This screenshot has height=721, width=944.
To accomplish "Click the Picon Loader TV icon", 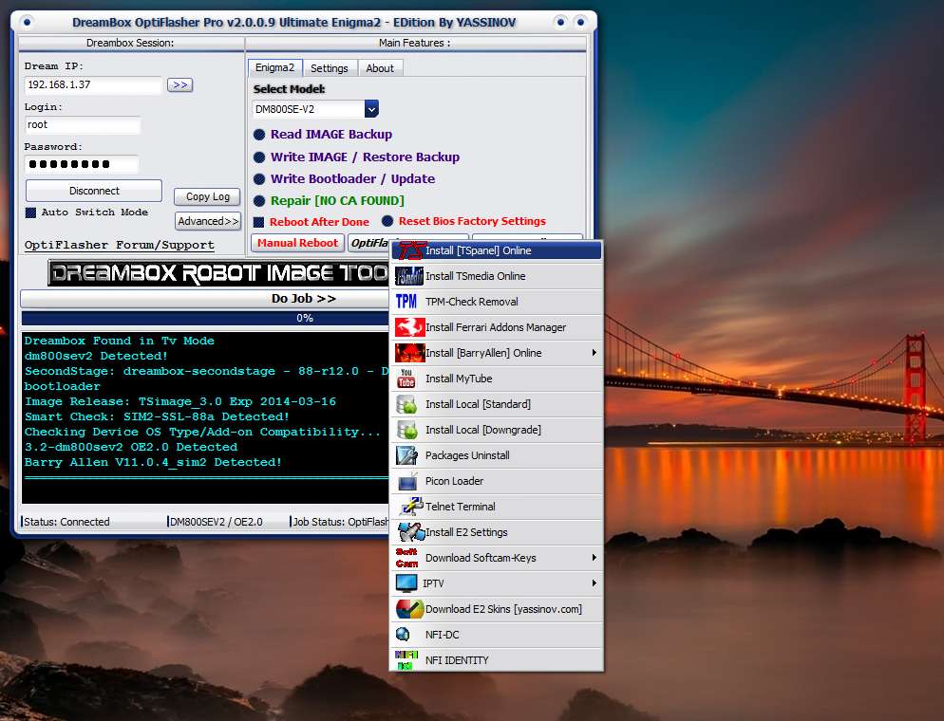I will 407,481.
